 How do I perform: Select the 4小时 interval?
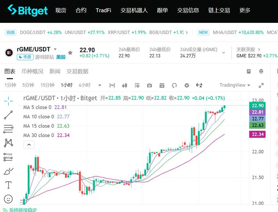click(x=85, y=85)
